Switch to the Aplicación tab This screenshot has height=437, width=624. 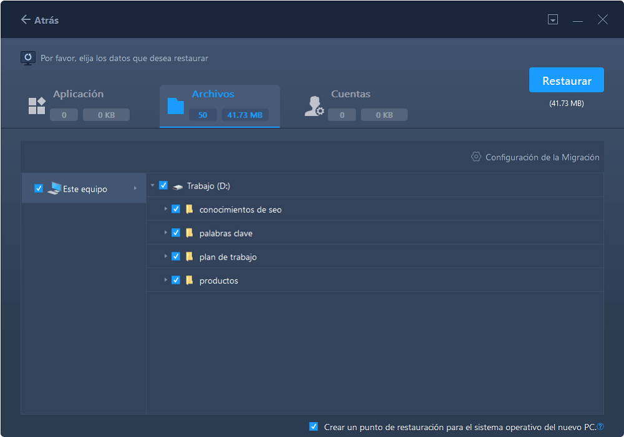[79, 106]
